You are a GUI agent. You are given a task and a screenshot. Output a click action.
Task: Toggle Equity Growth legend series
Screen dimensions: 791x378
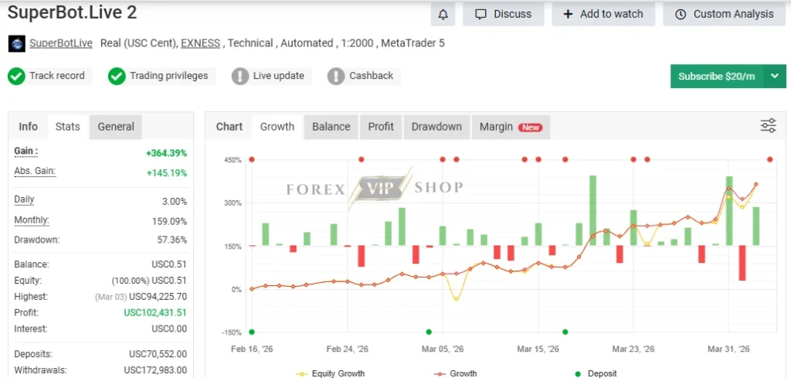[331, 374]
